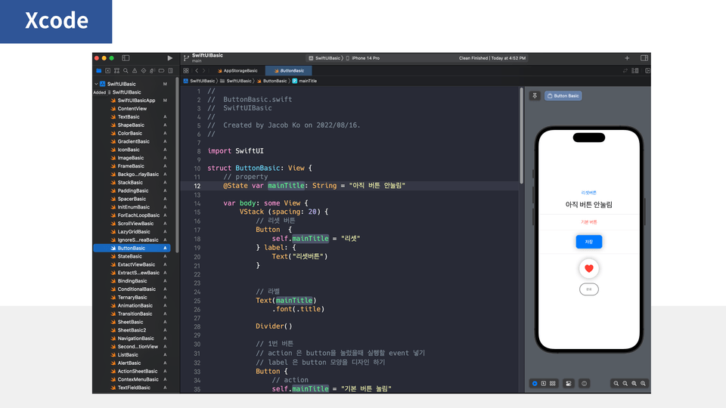The width and height of the screenshot is (726, 408).
Task: Tap the 리셋버튼 link in preview
Action: click(589, 193)
